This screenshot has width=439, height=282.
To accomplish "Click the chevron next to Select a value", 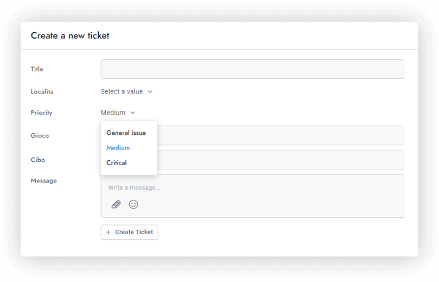I will tap(150, 92).
